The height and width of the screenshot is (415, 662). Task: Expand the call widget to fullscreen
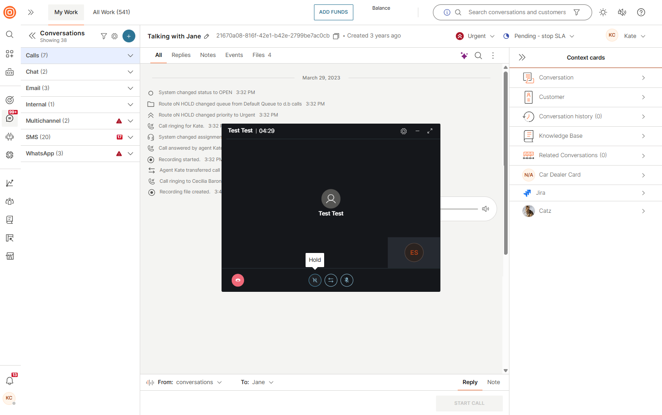pyautogui.click(x=430, y=131)
